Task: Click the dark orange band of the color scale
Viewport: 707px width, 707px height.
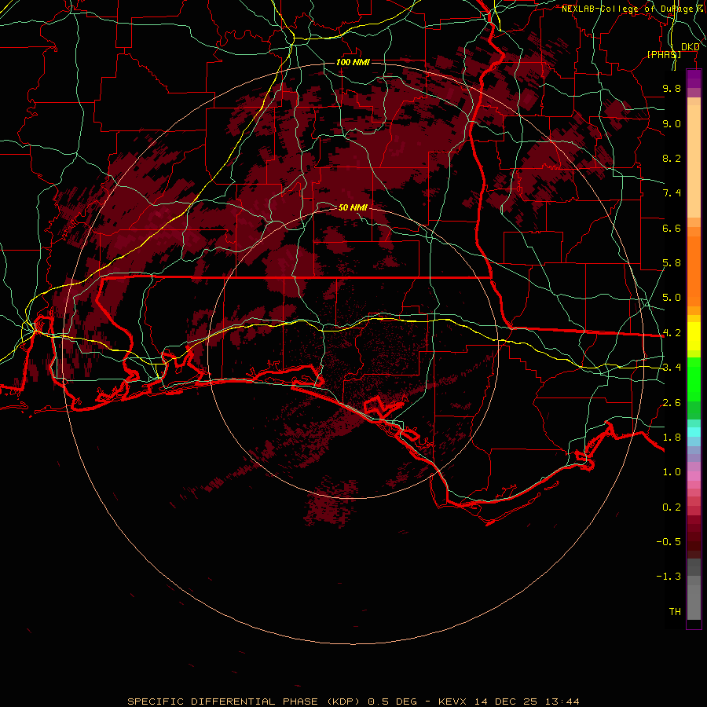Action: [694, 270]
